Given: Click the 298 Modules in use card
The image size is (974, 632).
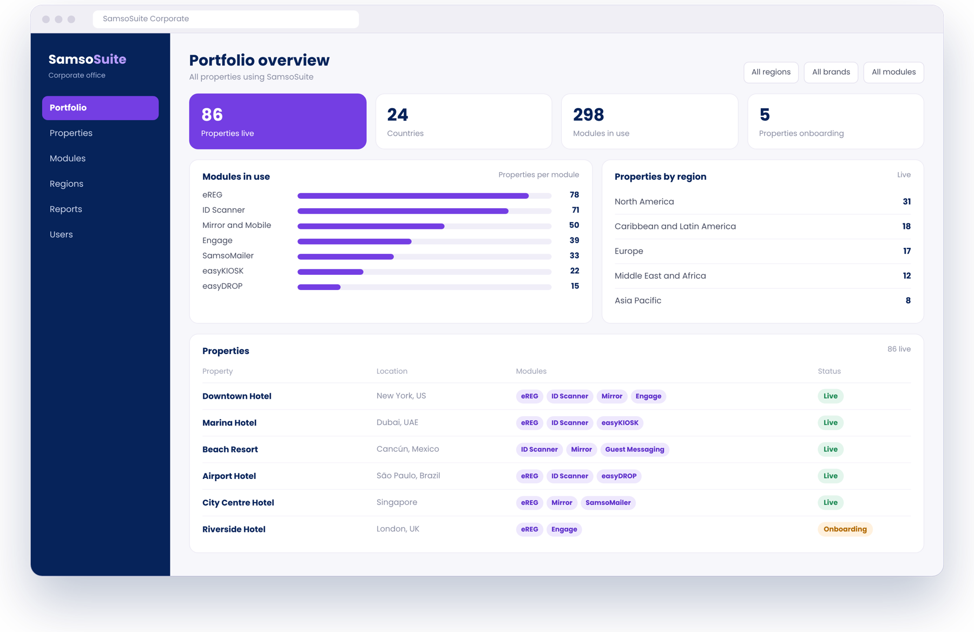Looking at the screenshot, I should [649, 121].
